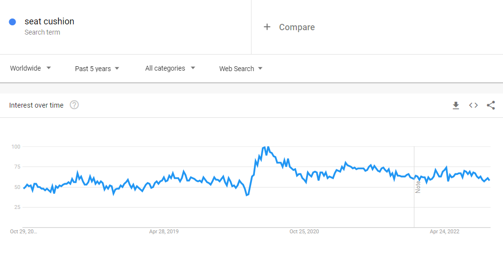Click the Search term subtitle text
This screenshot has height=264, width=503.
(x=42, y=32)
